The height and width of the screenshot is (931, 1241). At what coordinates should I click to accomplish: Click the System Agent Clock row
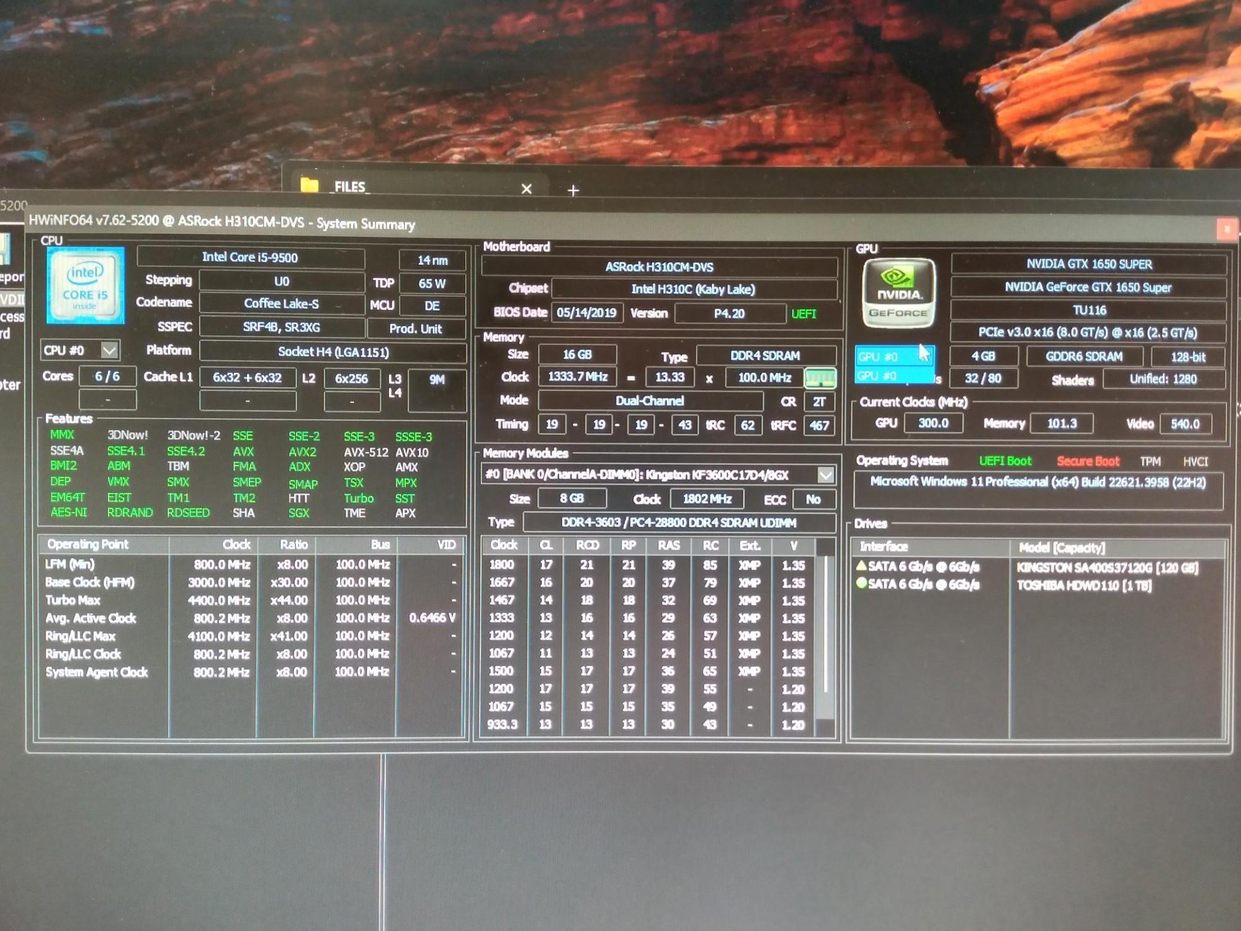[251, 672]
